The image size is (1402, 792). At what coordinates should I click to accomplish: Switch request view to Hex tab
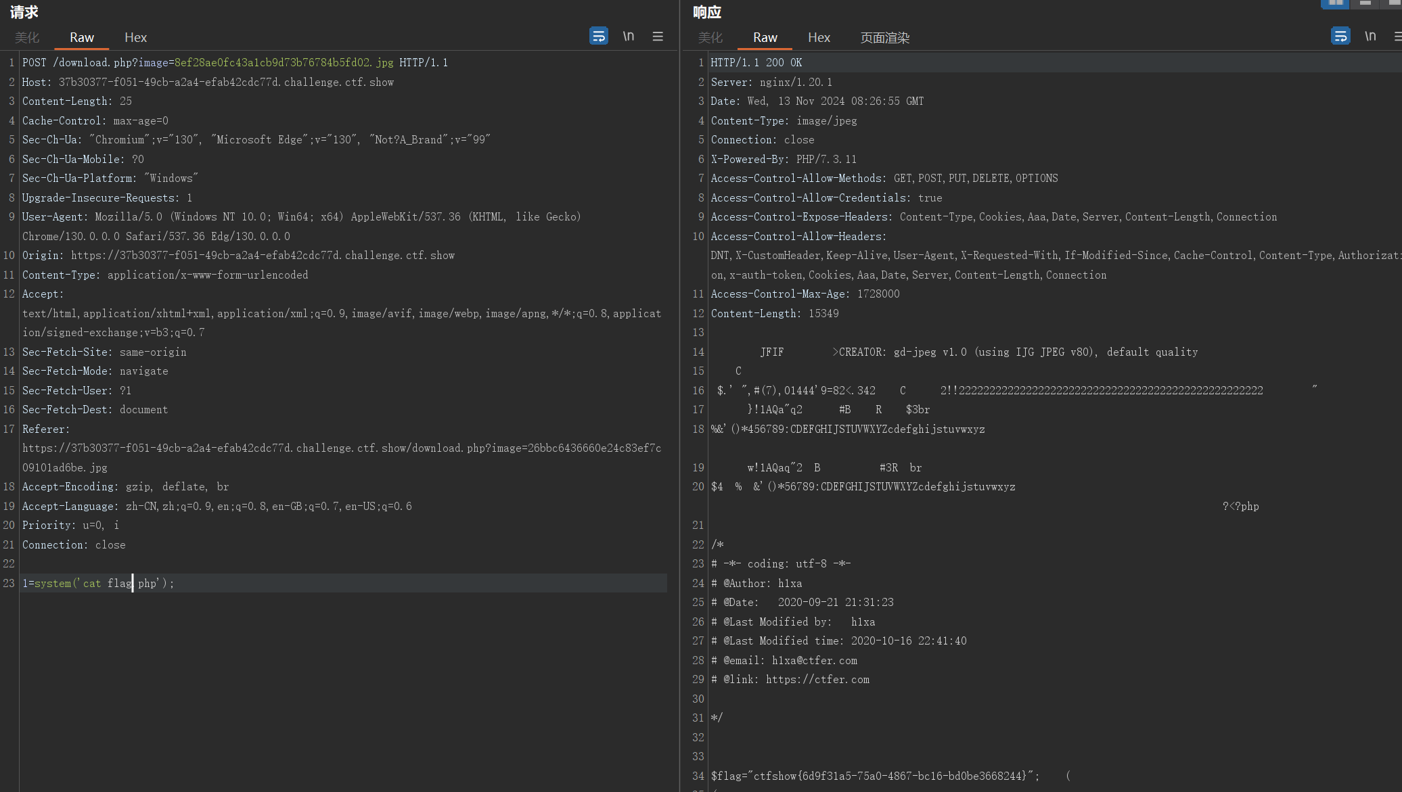pyautogui.click(x=135, y=38)
